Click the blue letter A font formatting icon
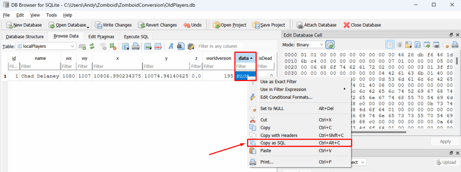Screen dimensions: 461x172 click(171, 46)
